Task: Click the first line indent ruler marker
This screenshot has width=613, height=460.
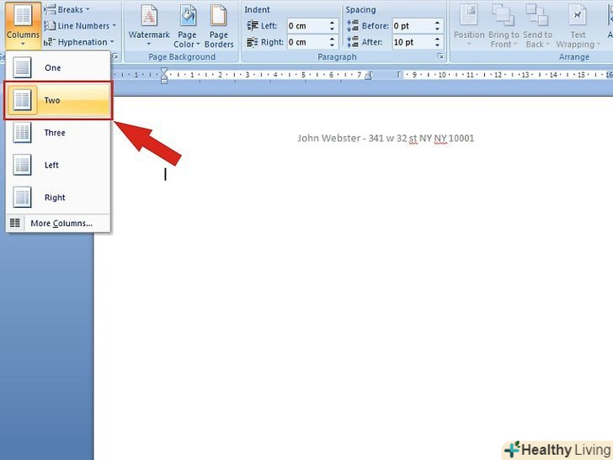Action: (164, 71)
